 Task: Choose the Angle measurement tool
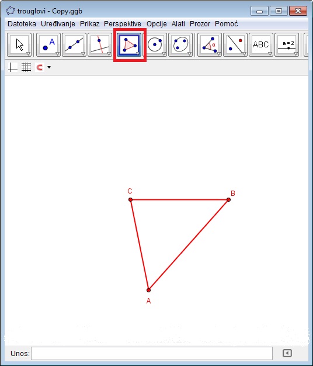[210, 45]
